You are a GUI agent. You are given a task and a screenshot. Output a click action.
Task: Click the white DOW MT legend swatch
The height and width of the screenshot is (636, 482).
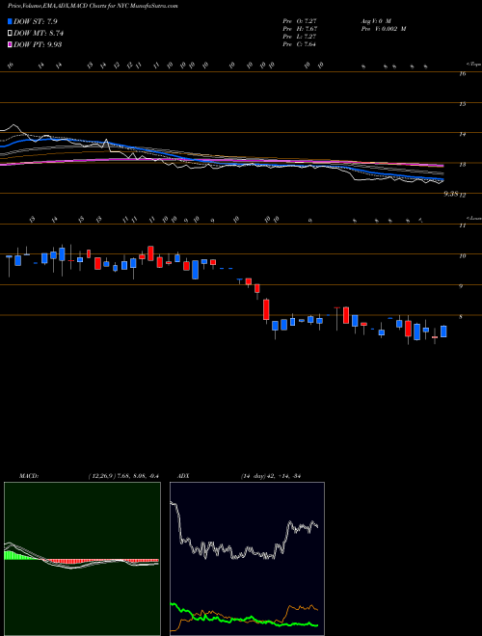11,34
